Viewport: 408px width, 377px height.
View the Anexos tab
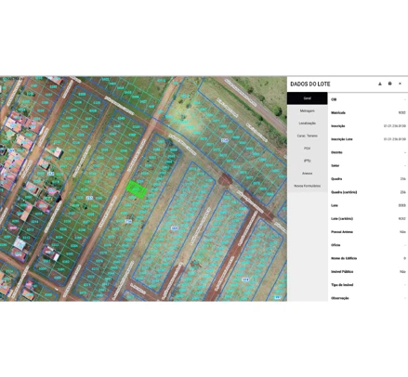[307, 174]
